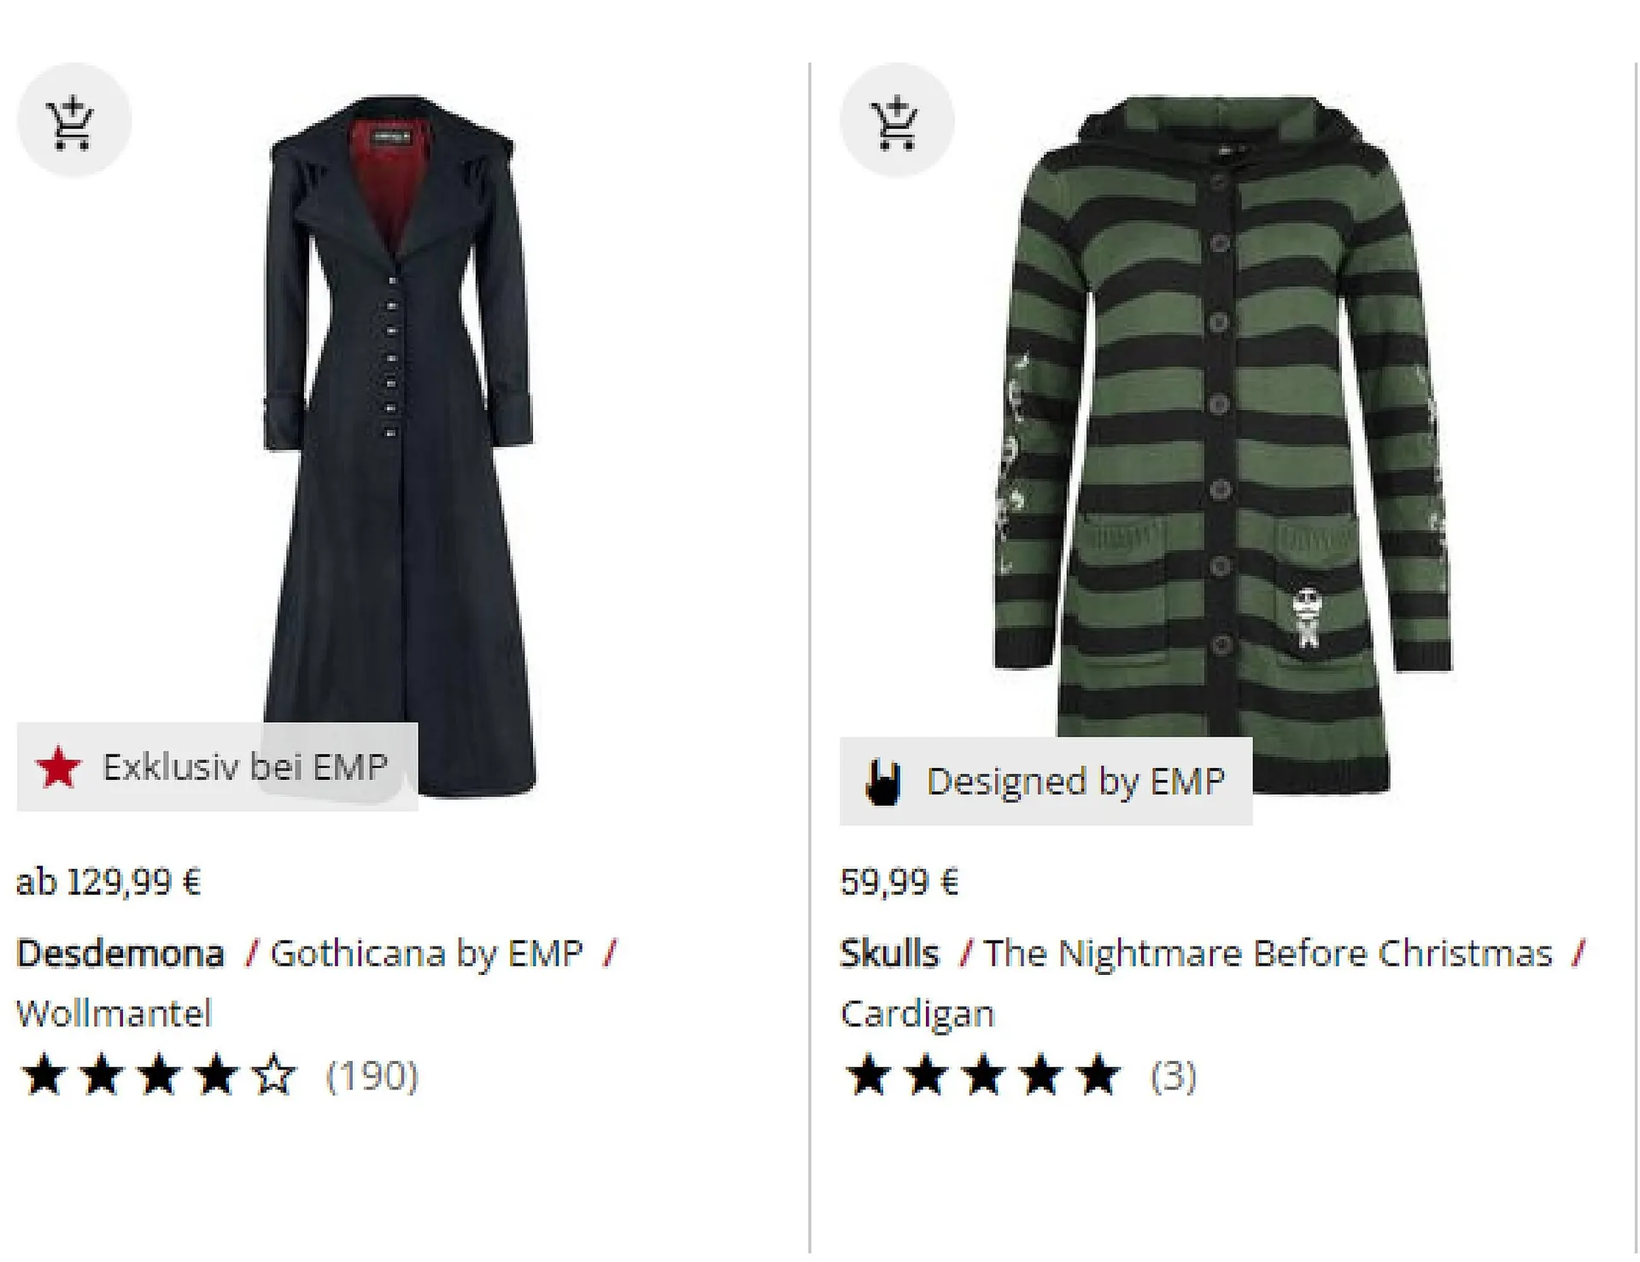Select the Wollmantel product type text
Screen dimensions: 1640x1262
(x=114, y=1013)
